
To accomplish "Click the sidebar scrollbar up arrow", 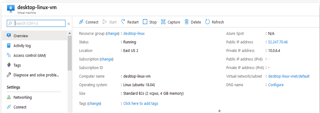I will 69,33.
